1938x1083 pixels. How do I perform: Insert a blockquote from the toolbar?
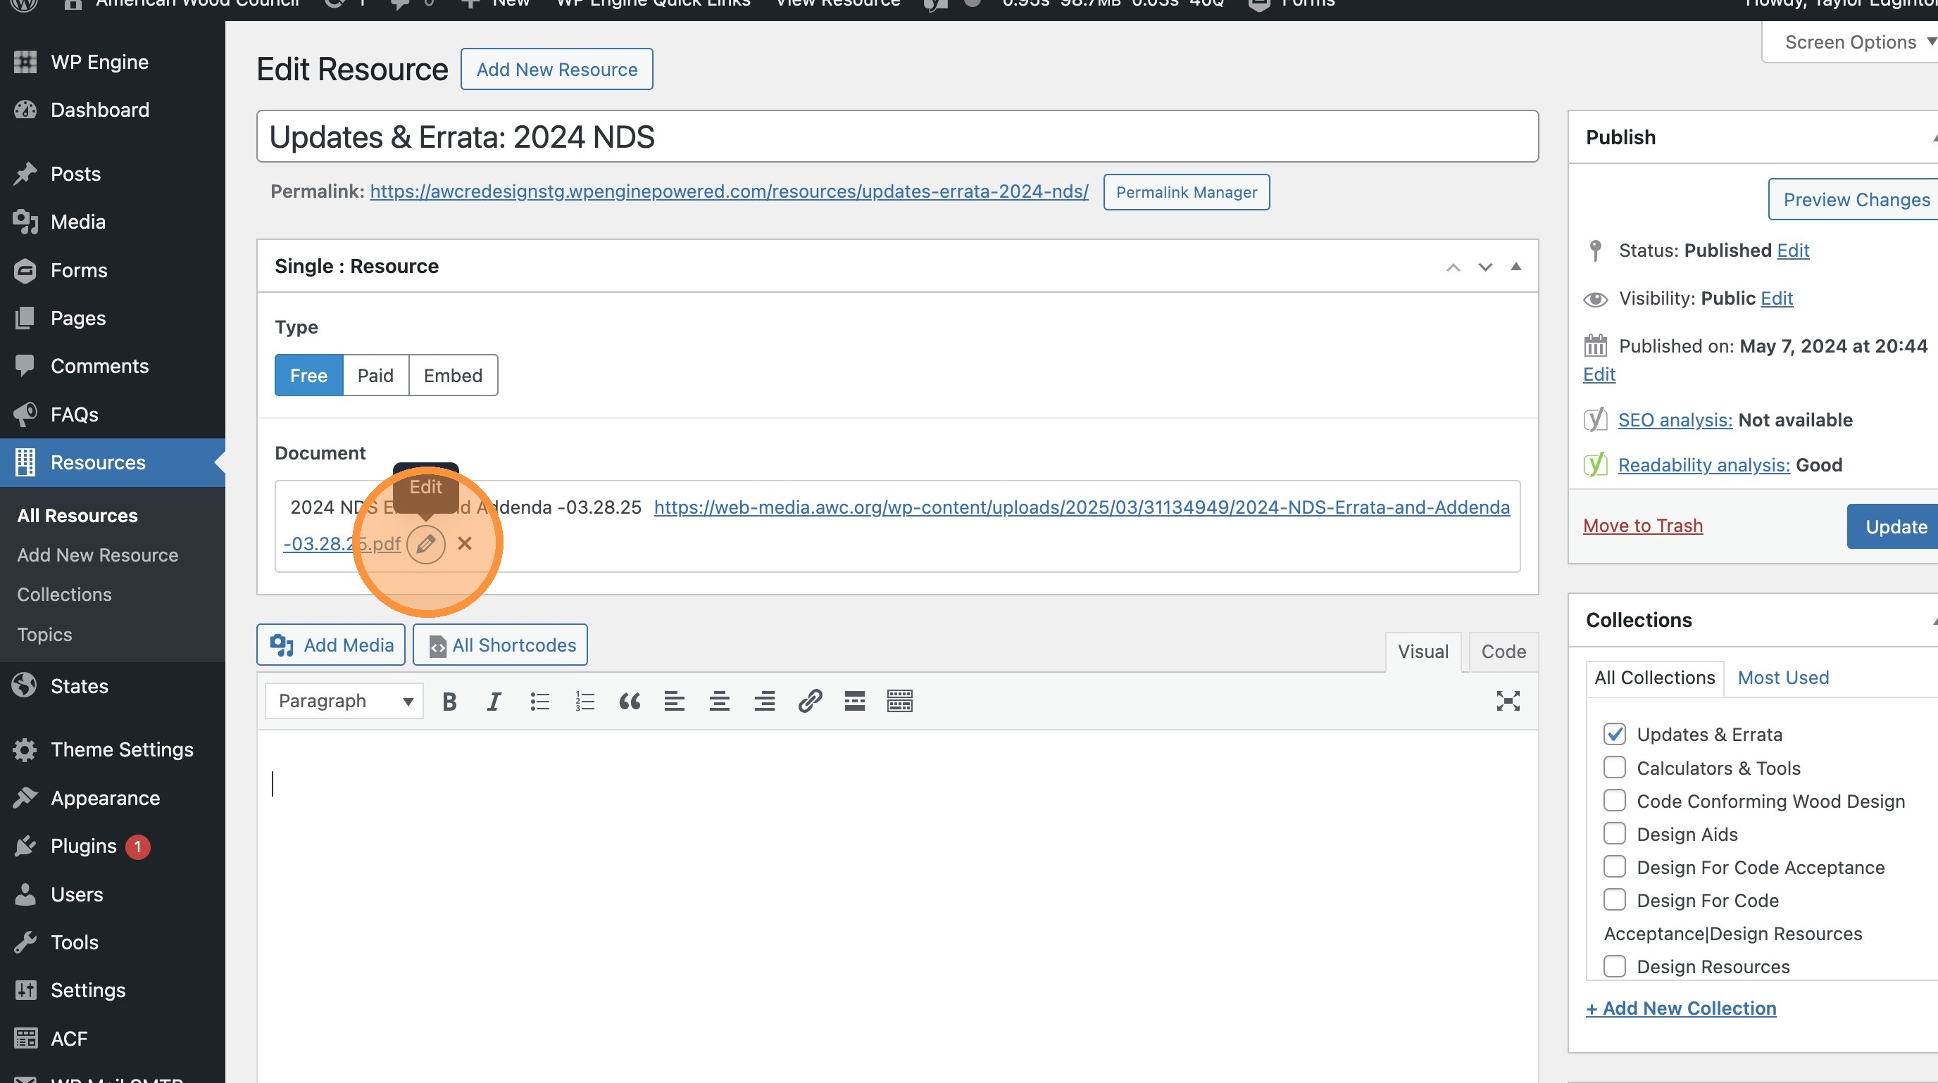click(629, 701)
